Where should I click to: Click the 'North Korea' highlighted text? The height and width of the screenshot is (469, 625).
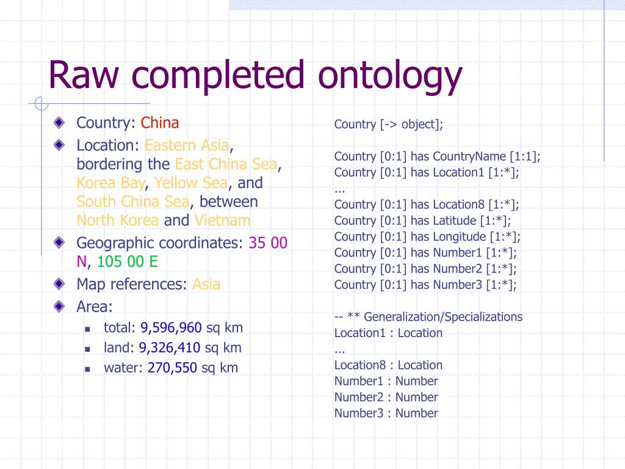point(118,220)
